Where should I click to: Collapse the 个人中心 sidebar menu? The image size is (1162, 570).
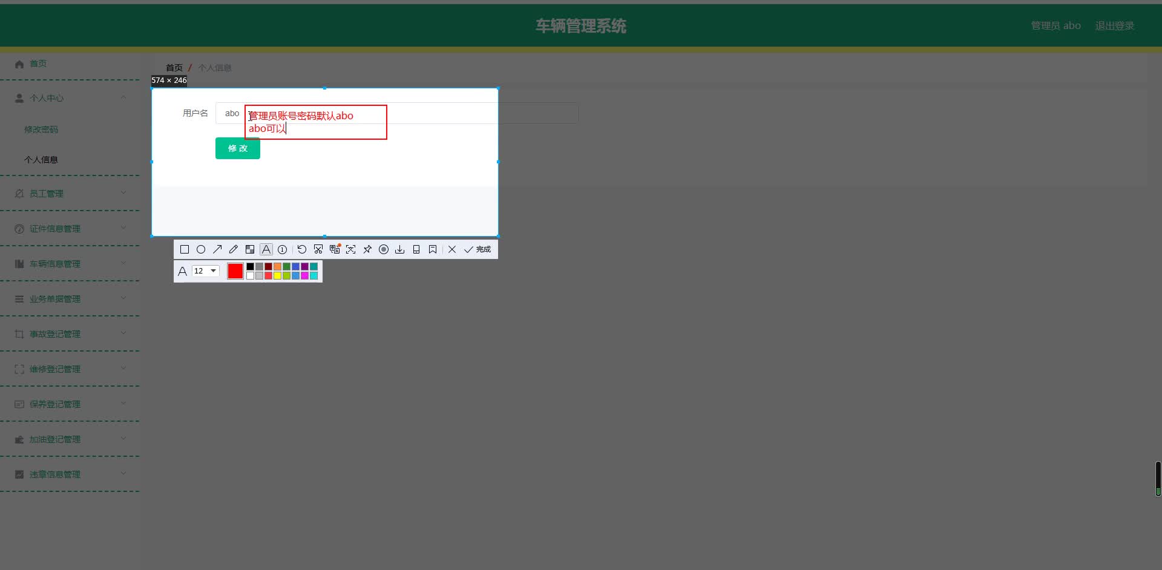70,98
